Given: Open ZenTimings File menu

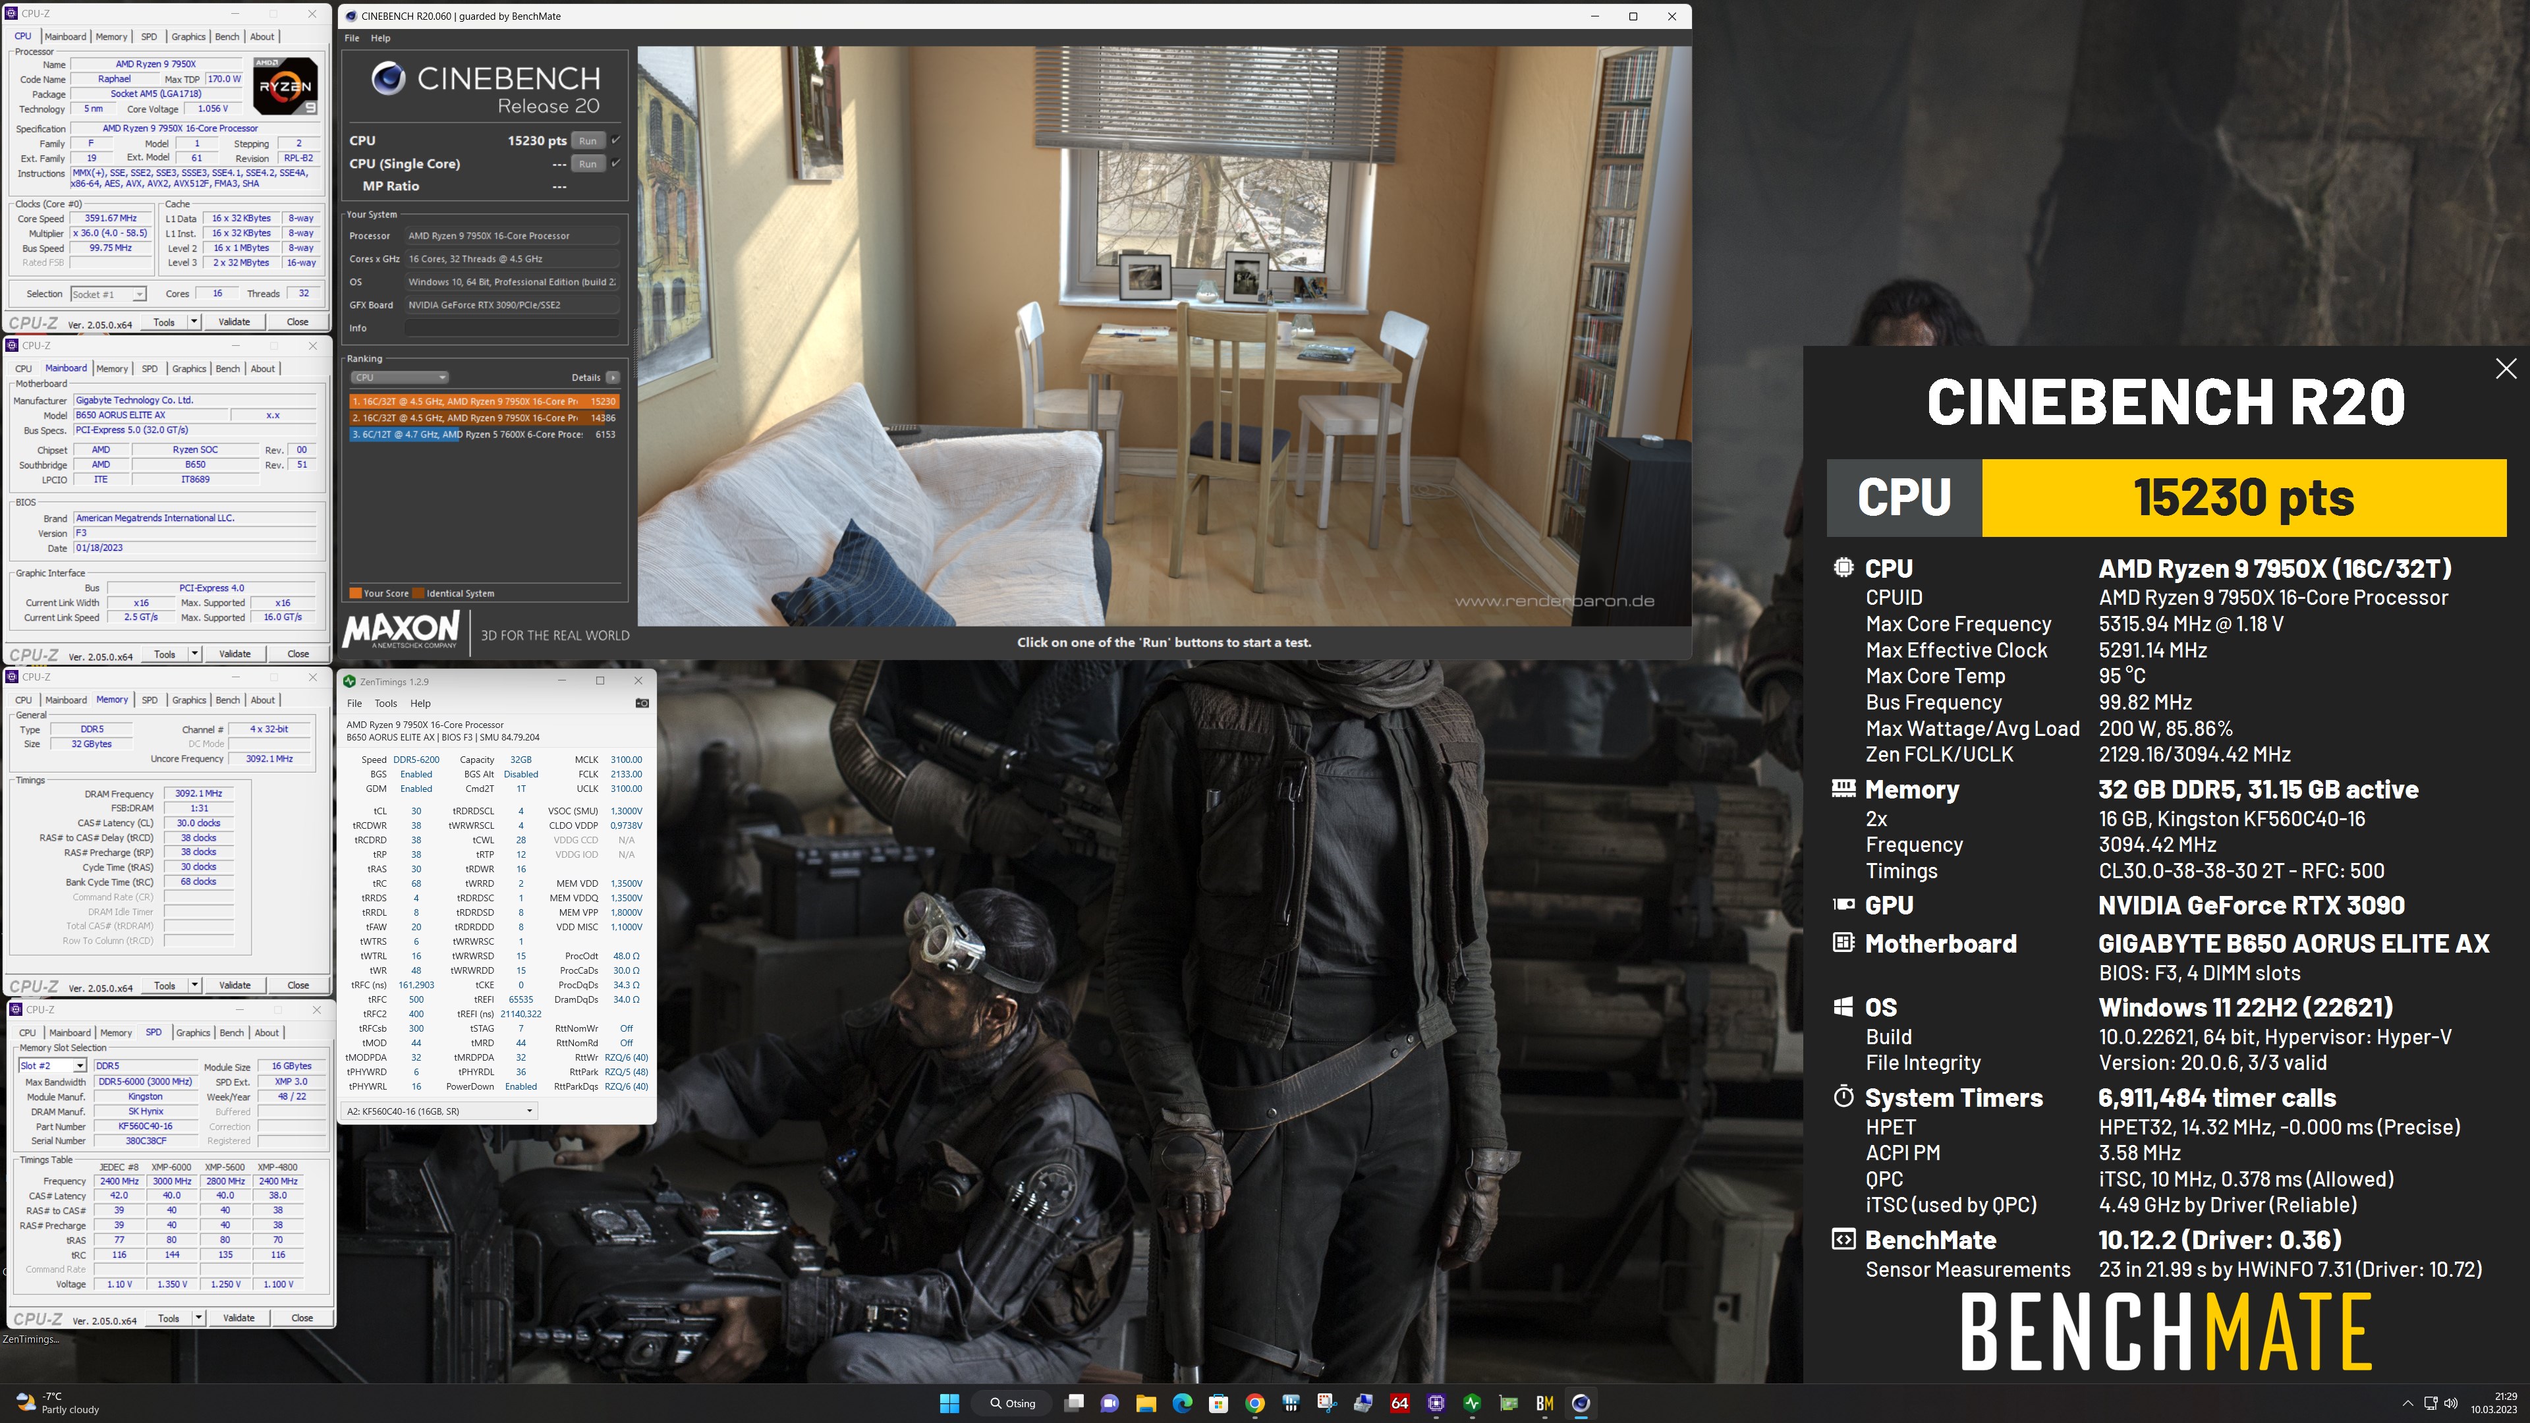Looking at the screenshot, I should coord(354,703).
